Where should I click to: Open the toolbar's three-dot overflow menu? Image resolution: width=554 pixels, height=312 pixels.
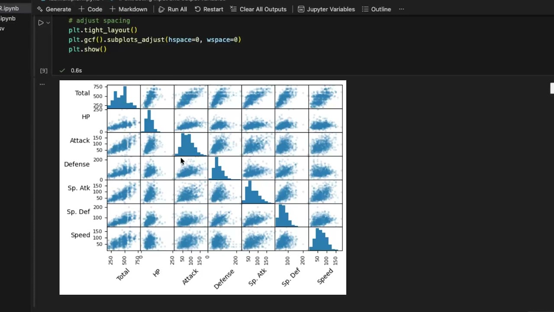point(401,9)
